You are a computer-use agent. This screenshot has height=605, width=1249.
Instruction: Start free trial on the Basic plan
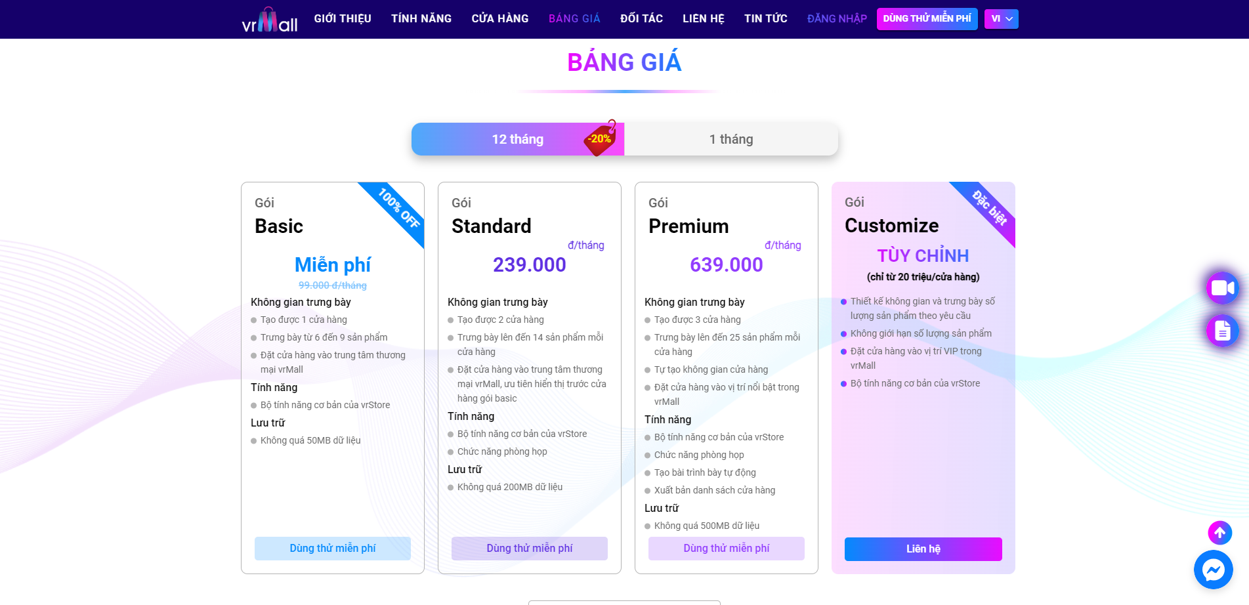333,549
